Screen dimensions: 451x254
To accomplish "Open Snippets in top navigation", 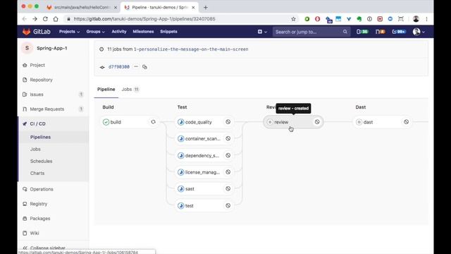I will pyautogui.click(x=168, y=32).
